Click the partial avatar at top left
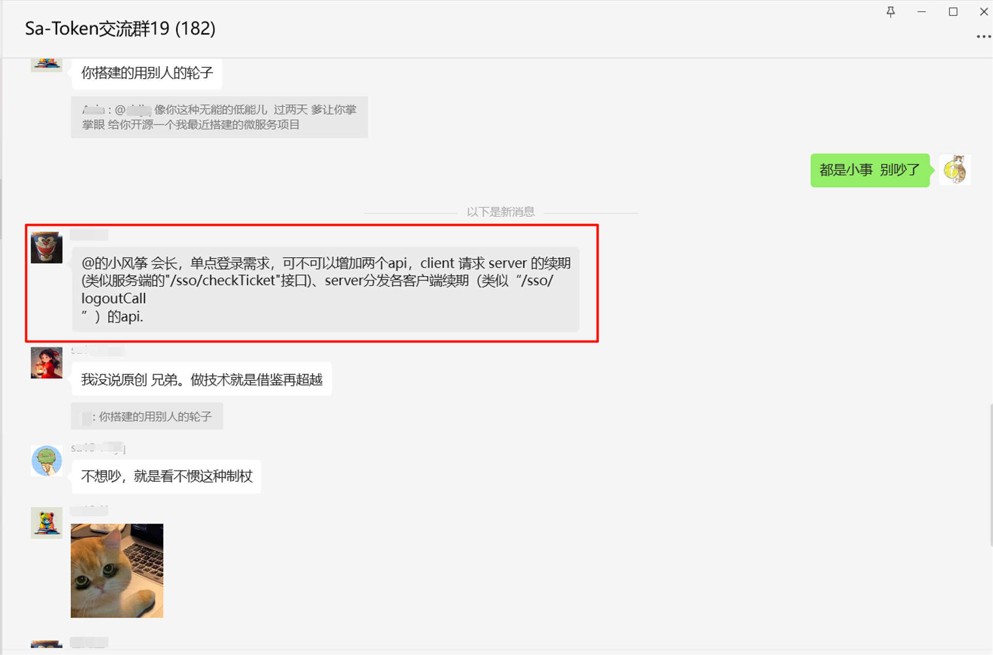The image size is (993, 655). tap(46, 65)
